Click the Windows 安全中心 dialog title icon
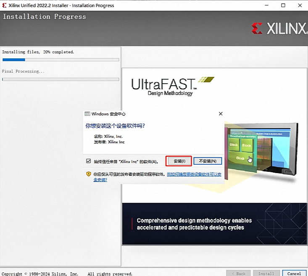 [87, 114]
